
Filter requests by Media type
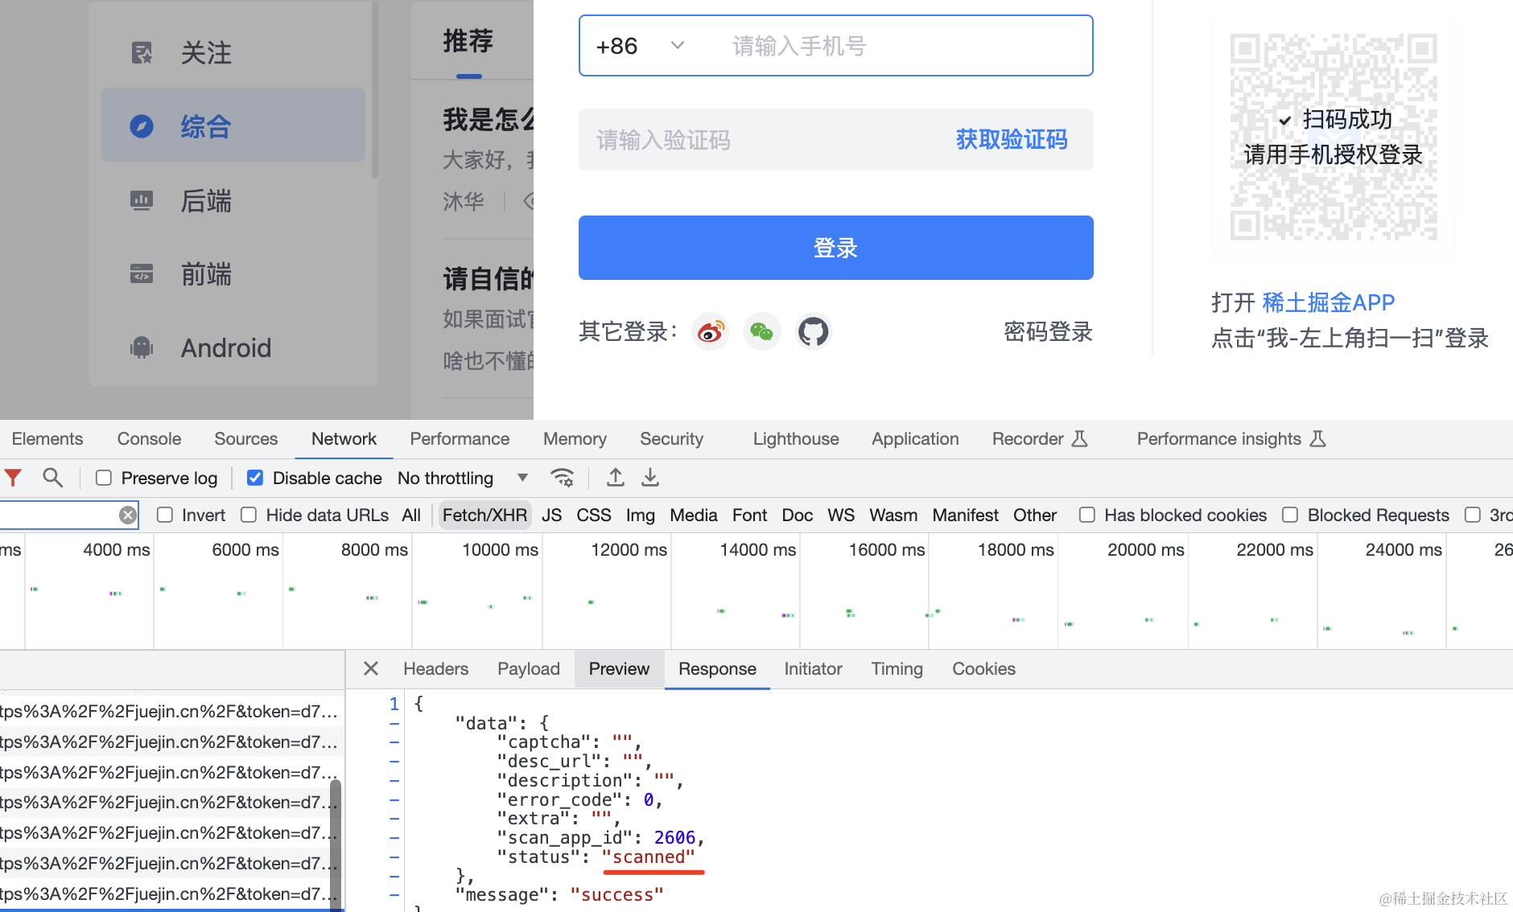pyautogui.click(x=693, y=515)
